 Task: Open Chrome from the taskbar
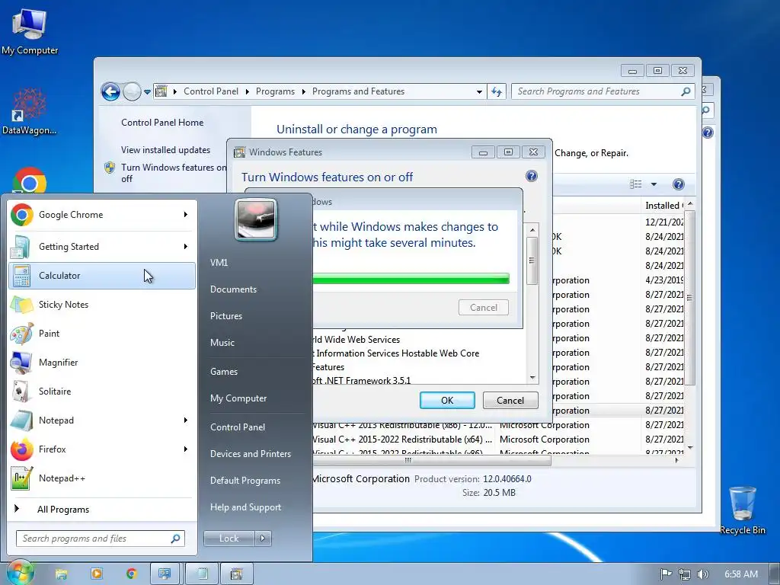(x=131, y=574)
